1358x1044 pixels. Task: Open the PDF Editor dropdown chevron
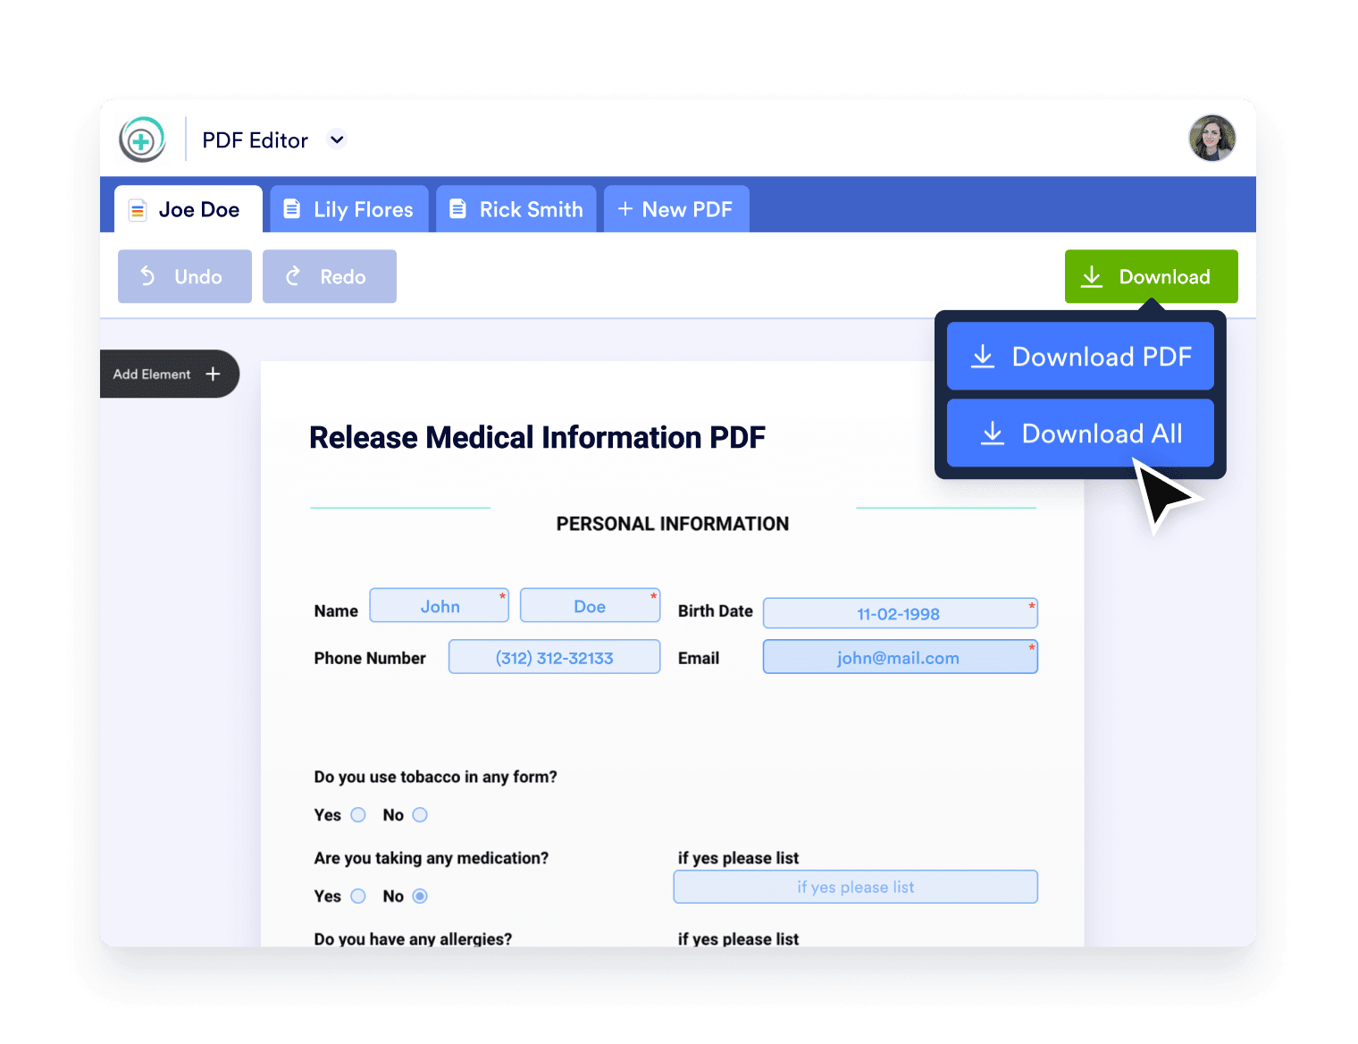(x=337, y=139)
